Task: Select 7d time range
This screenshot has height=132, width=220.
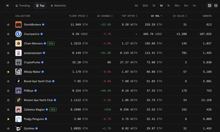Action: coord(154,5)
